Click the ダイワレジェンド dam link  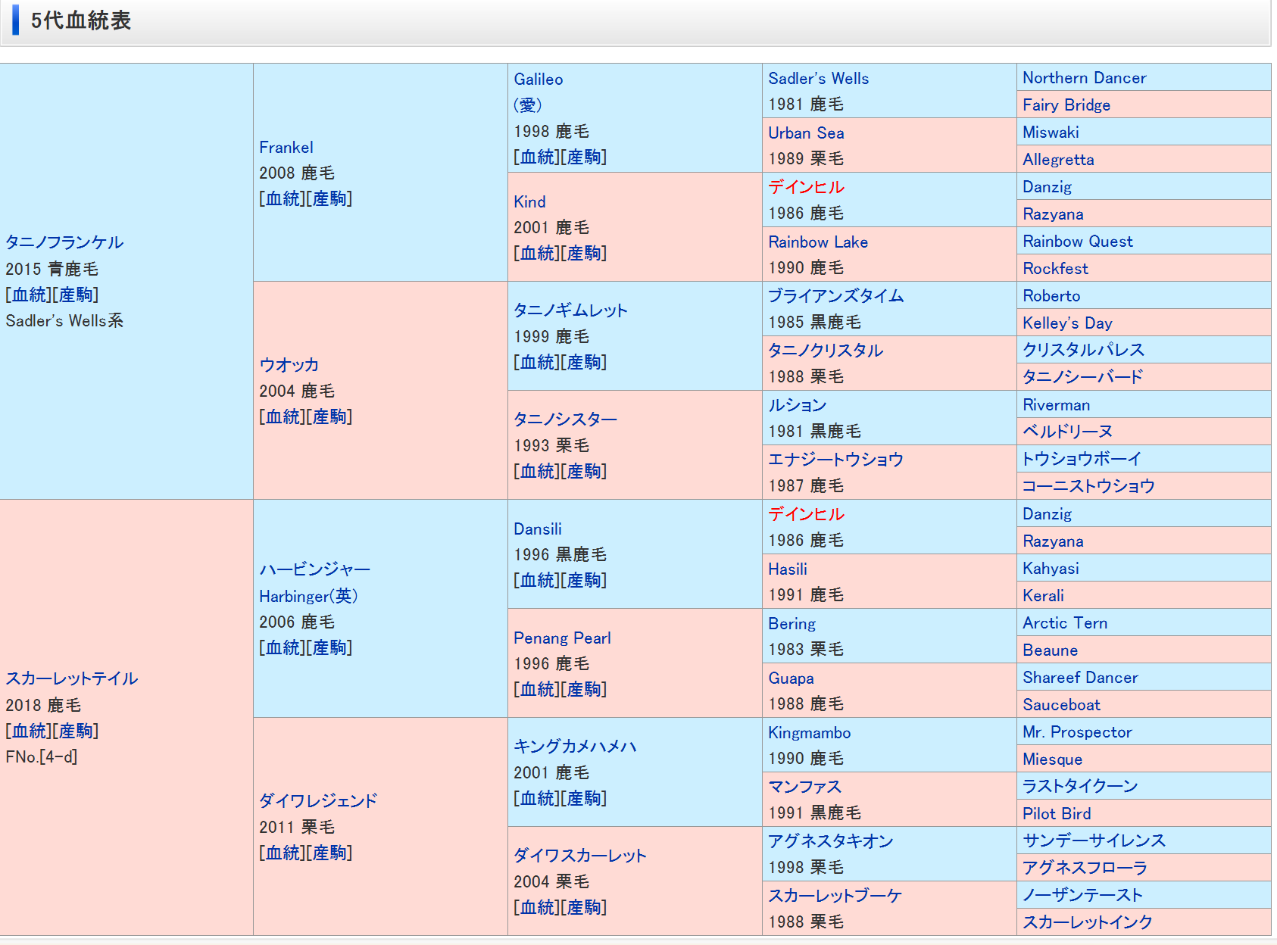[318, 801]
